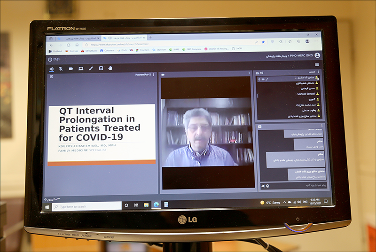The width and height of the screenshot is (376, 252).
Task: Toggle the speaker sound icon
Action: [x=52, y=69]
